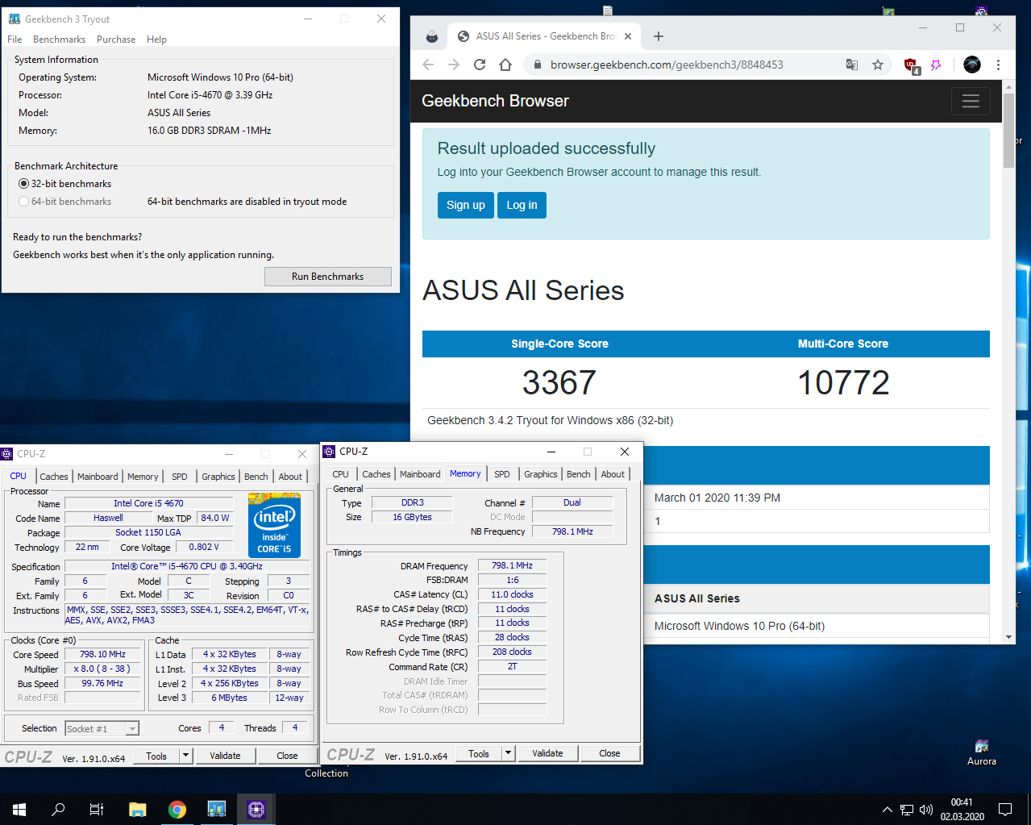Click the Intel Core i5 4670 name field
The width and height of the screenshot is (1031, 825).
148,503
